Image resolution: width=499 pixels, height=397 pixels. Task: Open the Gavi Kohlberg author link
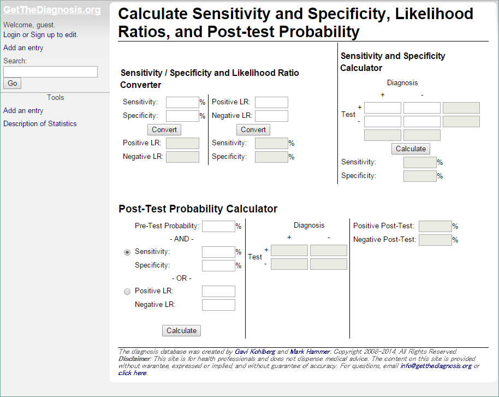[x=255, y=352]
